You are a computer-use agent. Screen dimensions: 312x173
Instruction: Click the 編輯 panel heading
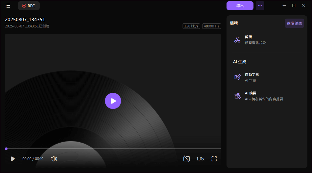(234, 23)
